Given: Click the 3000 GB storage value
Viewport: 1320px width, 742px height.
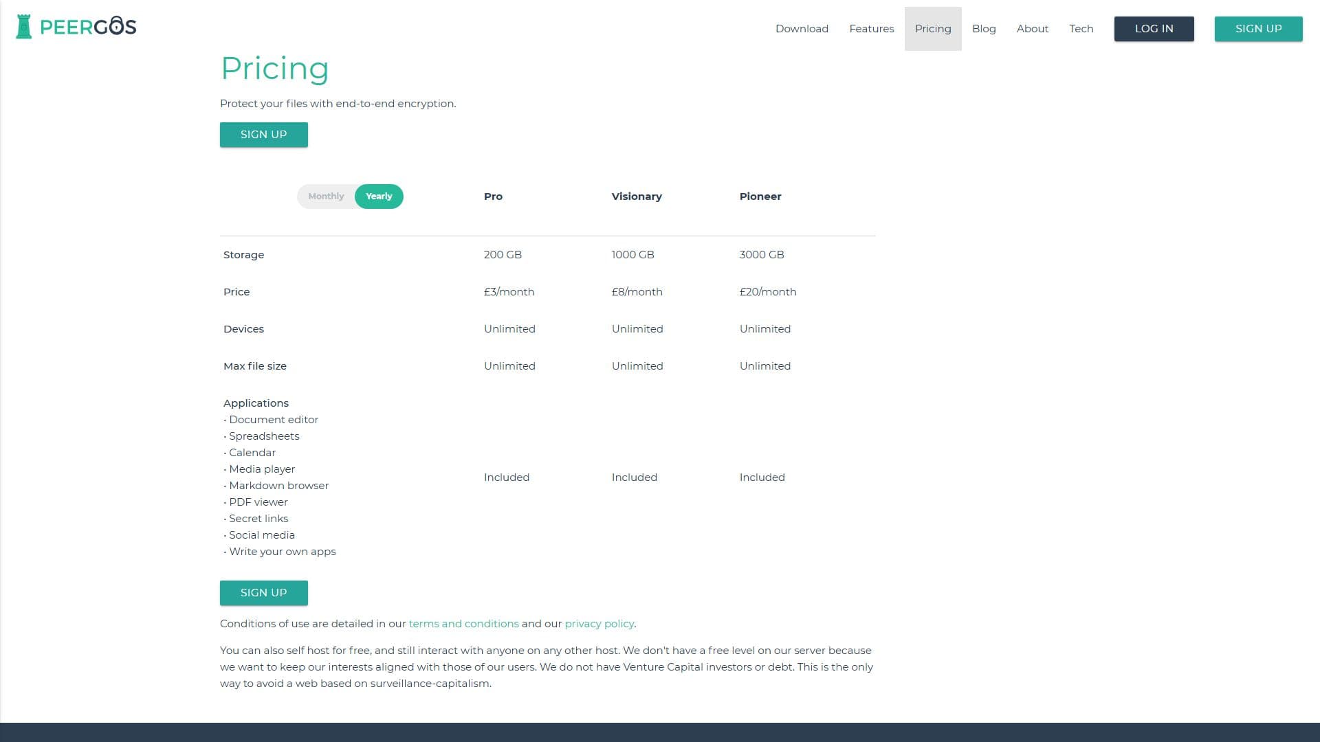Looking at the screenshot, I should (x=762, y=255).
